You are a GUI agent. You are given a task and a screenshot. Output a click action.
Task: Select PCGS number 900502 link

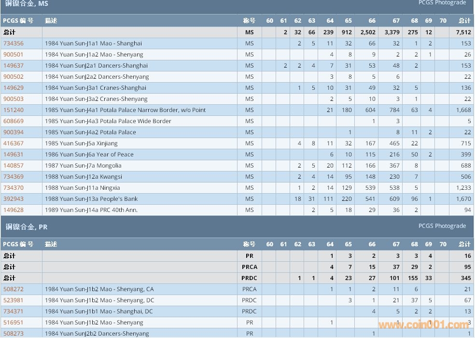tap(14, 77)
